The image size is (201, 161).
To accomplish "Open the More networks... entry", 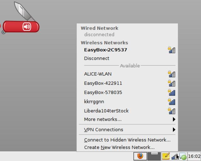I will [103, 119].
